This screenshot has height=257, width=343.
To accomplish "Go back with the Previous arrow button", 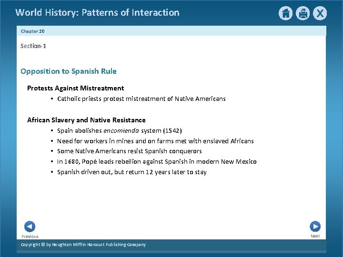I will [x=30, y=227].
